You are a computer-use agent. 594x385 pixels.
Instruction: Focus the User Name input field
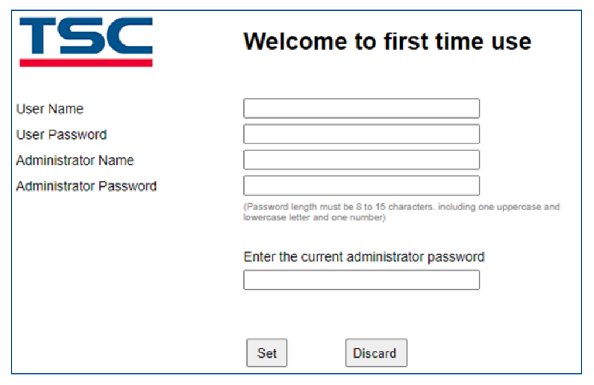click(361, 109)
